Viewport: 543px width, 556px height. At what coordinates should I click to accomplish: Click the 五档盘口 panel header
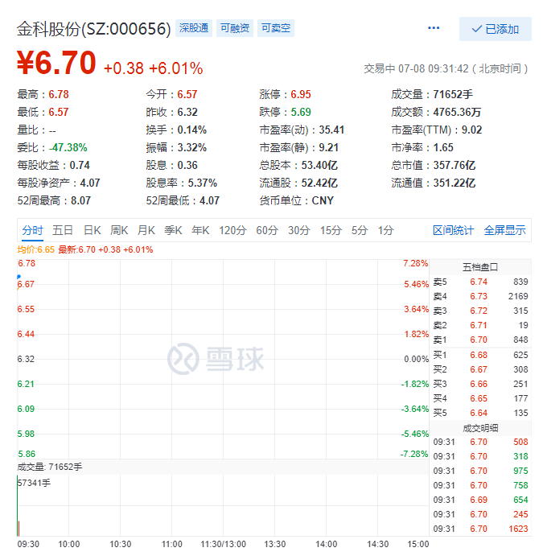[x=480, y=267]
